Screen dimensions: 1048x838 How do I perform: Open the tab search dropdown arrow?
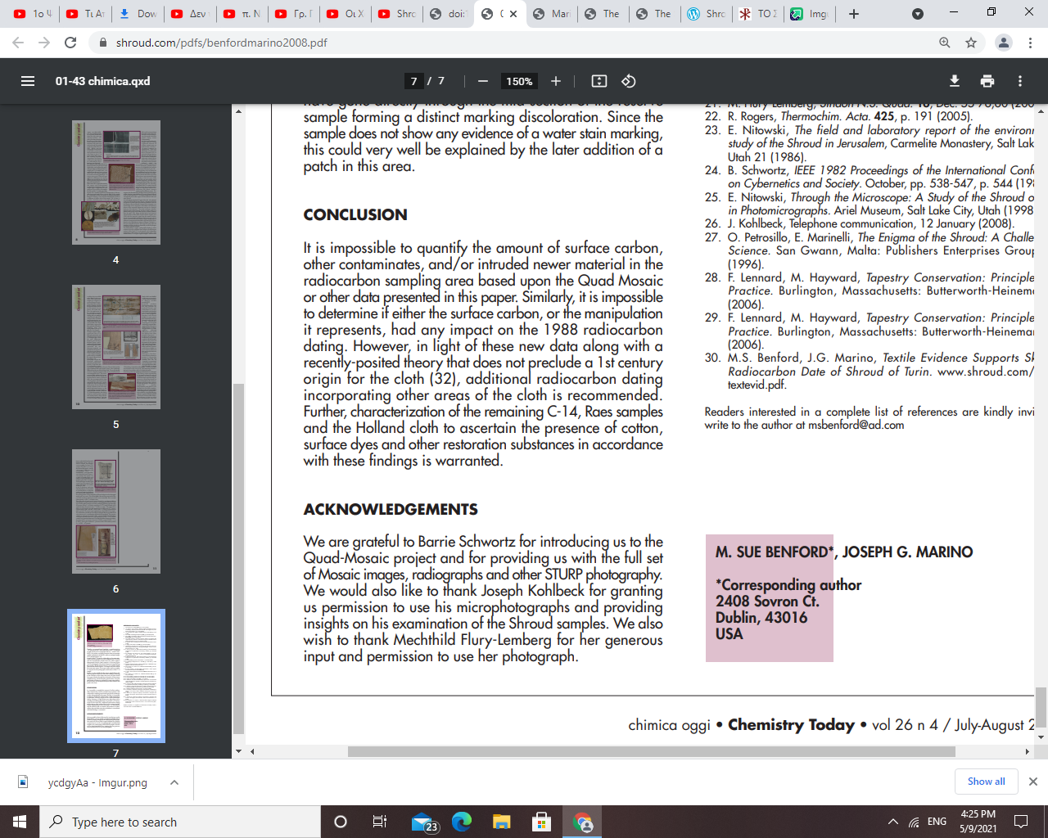(x=918, y=14)
